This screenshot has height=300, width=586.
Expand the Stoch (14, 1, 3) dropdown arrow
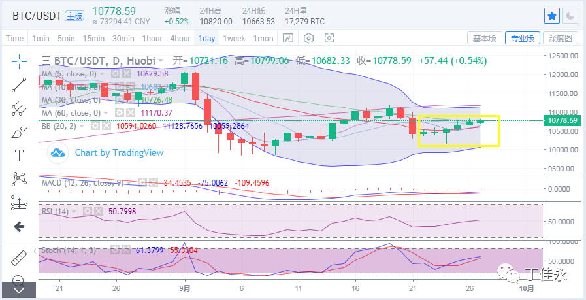point(103,250)
